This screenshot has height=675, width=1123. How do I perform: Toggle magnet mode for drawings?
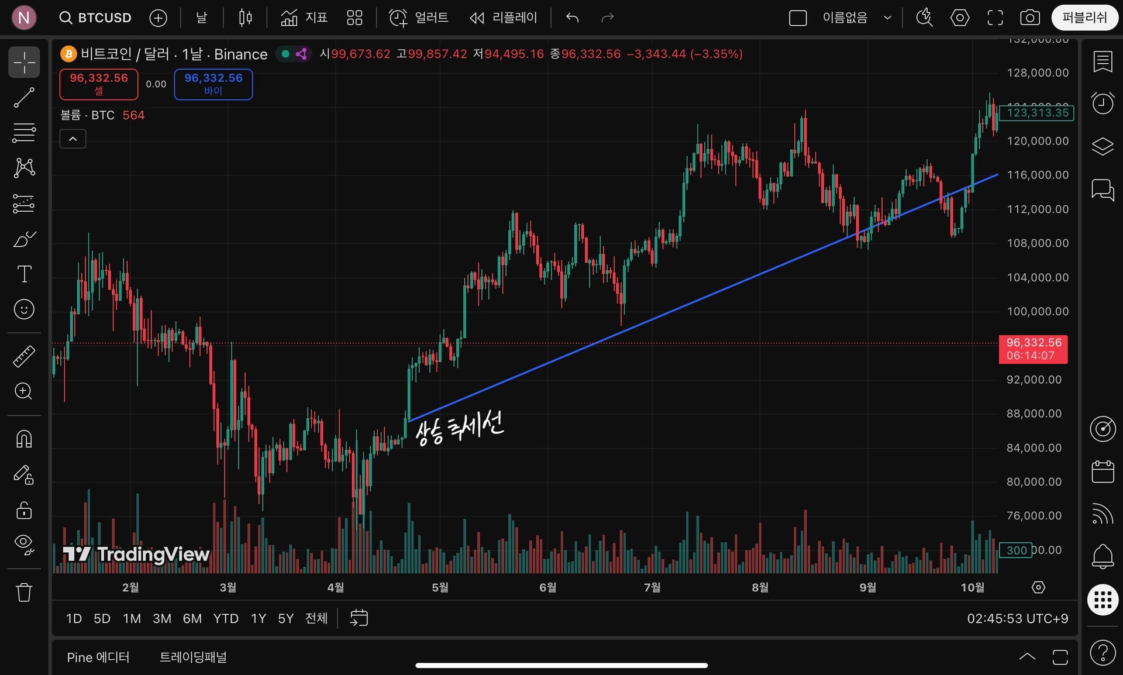24,439
